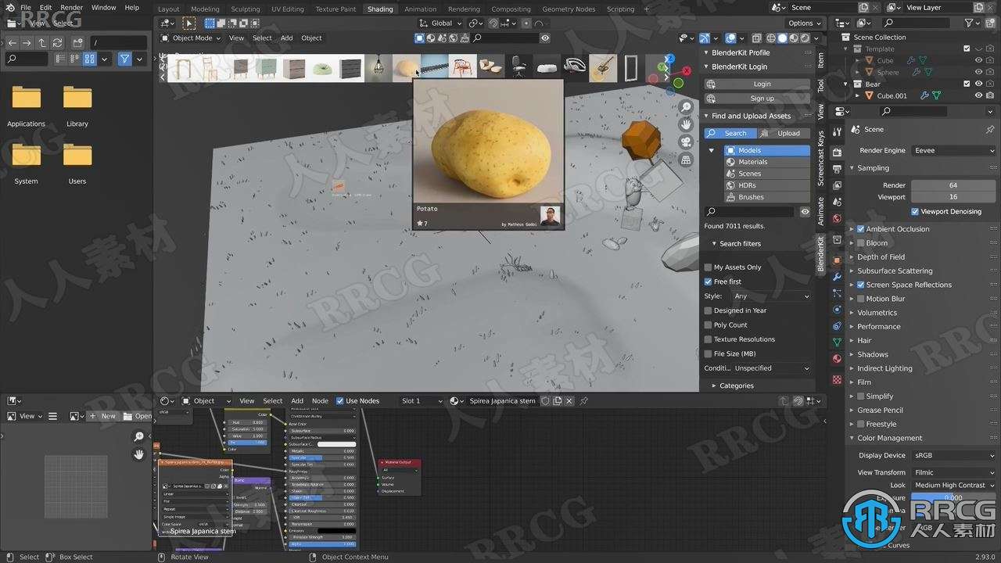1001x563 pixels.
Task: Open the Texture properties checker icon
Action: click(x=837, y=380)
